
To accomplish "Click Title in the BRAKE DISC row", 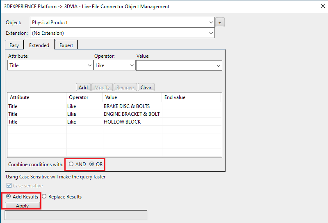I will [x=13, y=106].
